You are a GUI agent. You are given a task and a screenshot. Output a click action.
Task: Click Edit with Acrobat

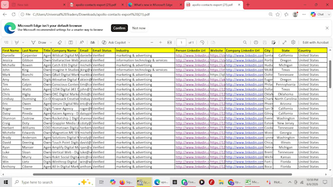pos(315,43)
